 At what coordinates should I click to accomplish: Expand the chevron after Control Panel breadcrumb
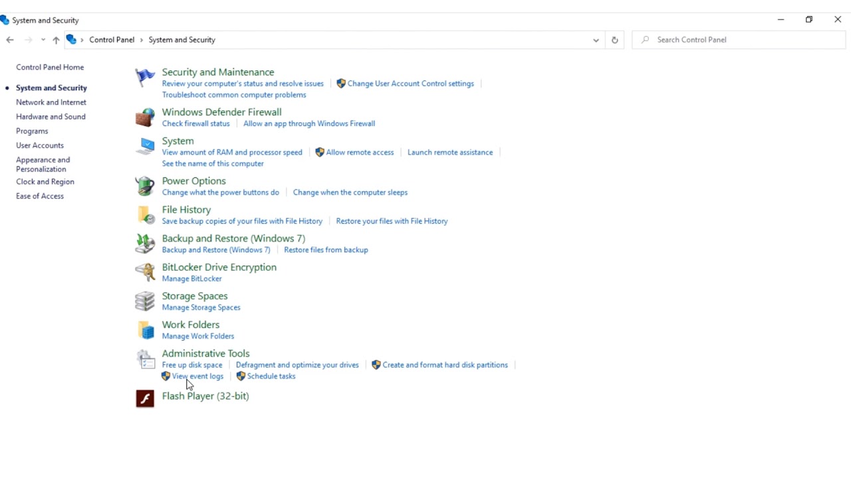(x=142, y=40)
